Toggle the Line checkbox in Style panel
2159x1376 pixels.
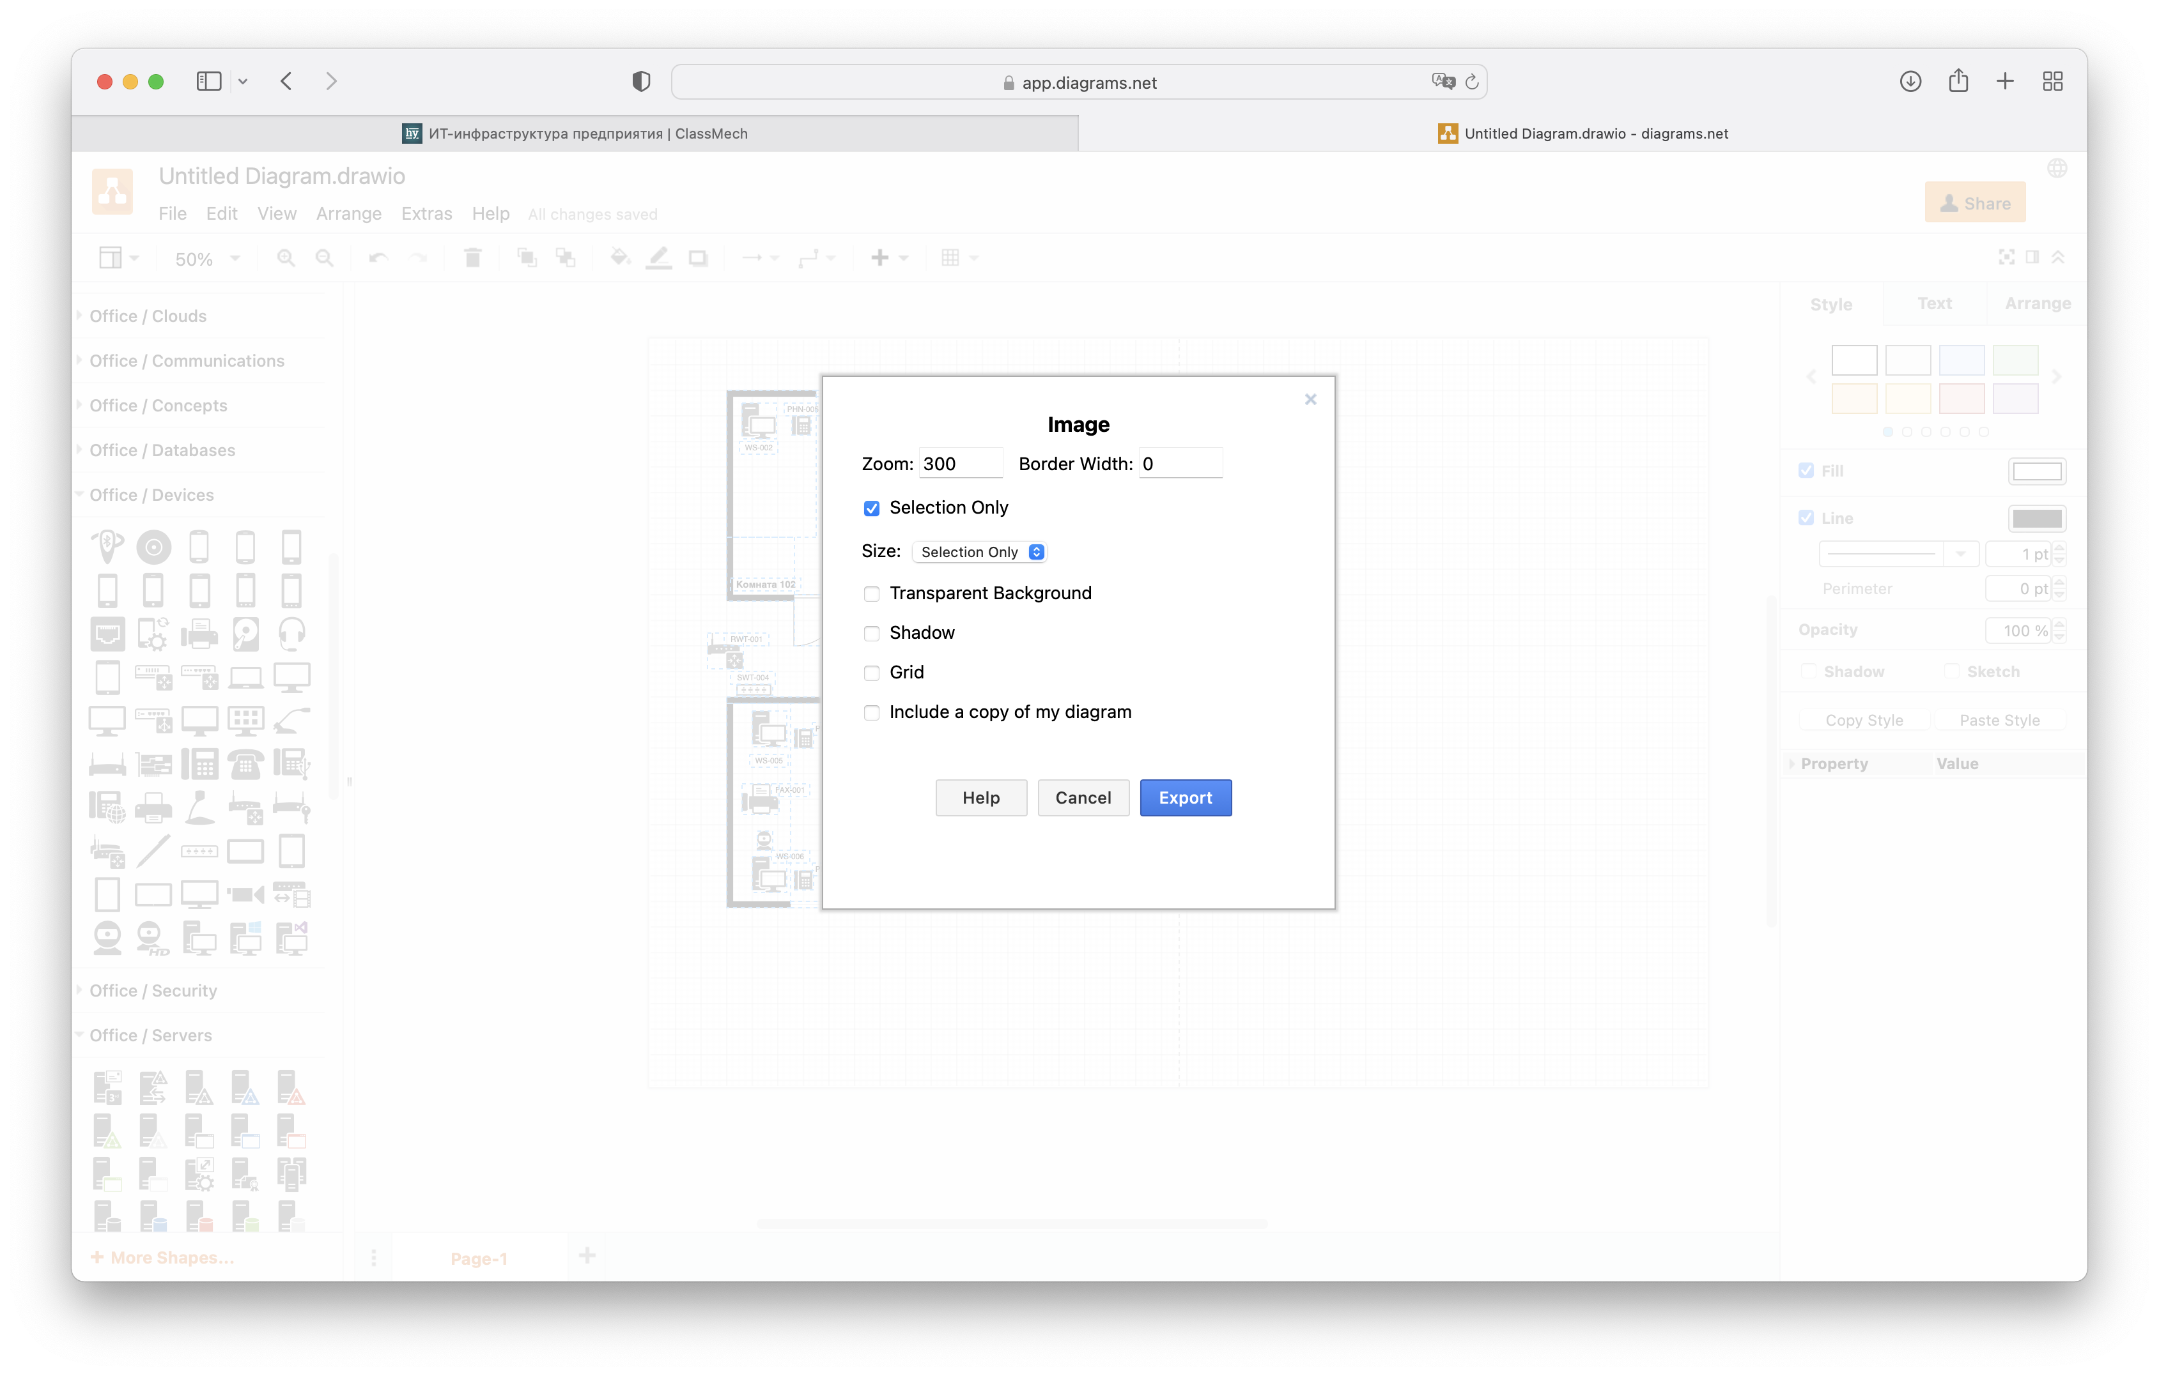coord(1807,518)
